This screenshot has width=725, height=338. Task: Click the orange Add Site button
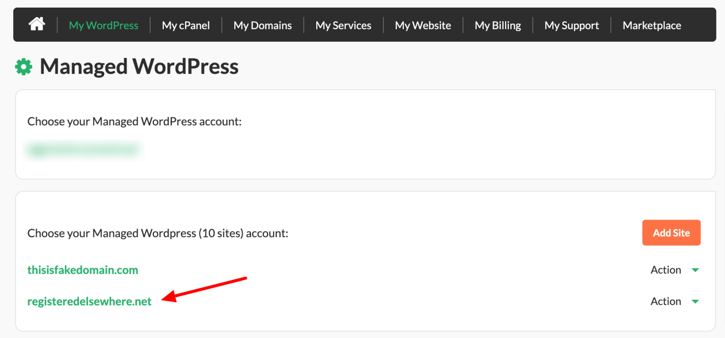(x=671, y=232)
